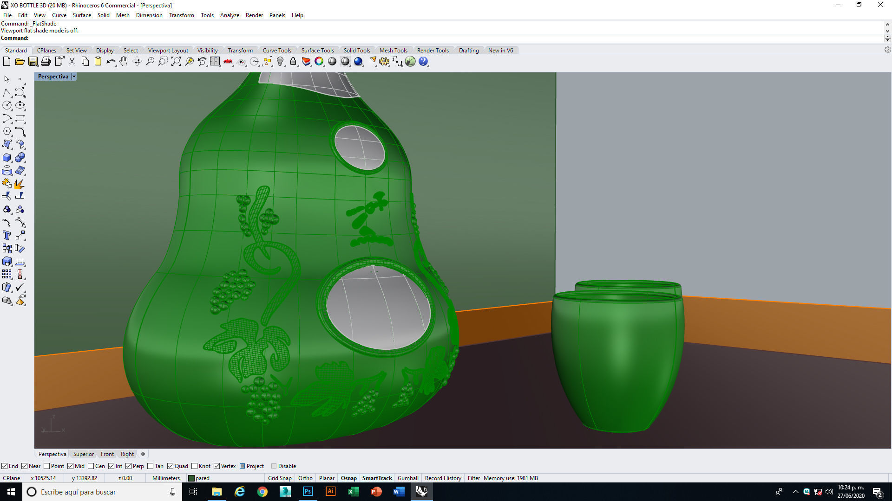
Task: Enable the Knot osnap checkbox
Action: click(x=195, y=466)
